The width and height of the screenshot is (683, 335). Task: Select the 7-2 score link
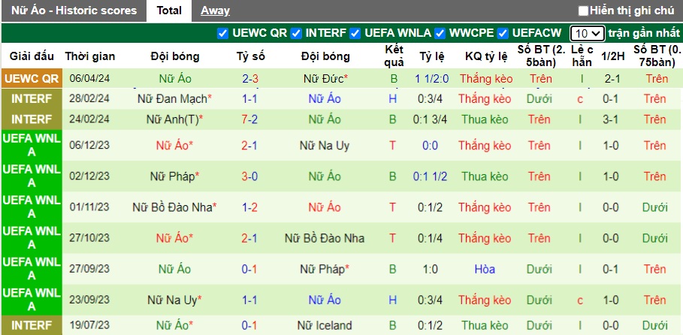[250, 119]
